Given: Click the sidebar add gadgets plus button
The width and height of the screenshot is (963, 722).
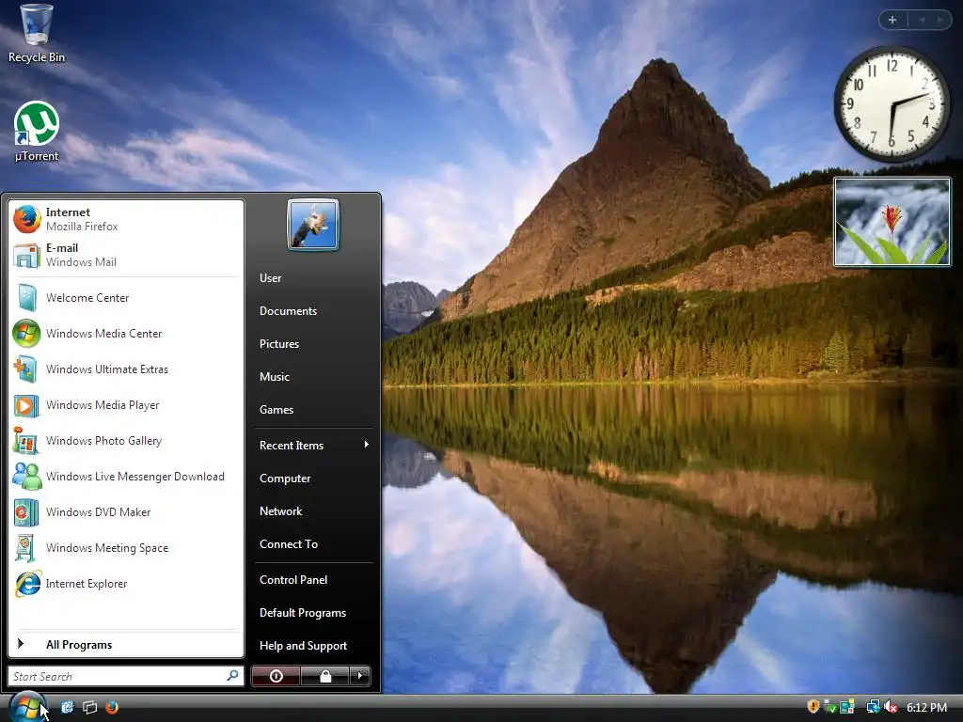Looking at the screenshot, I should click(892, 21).
